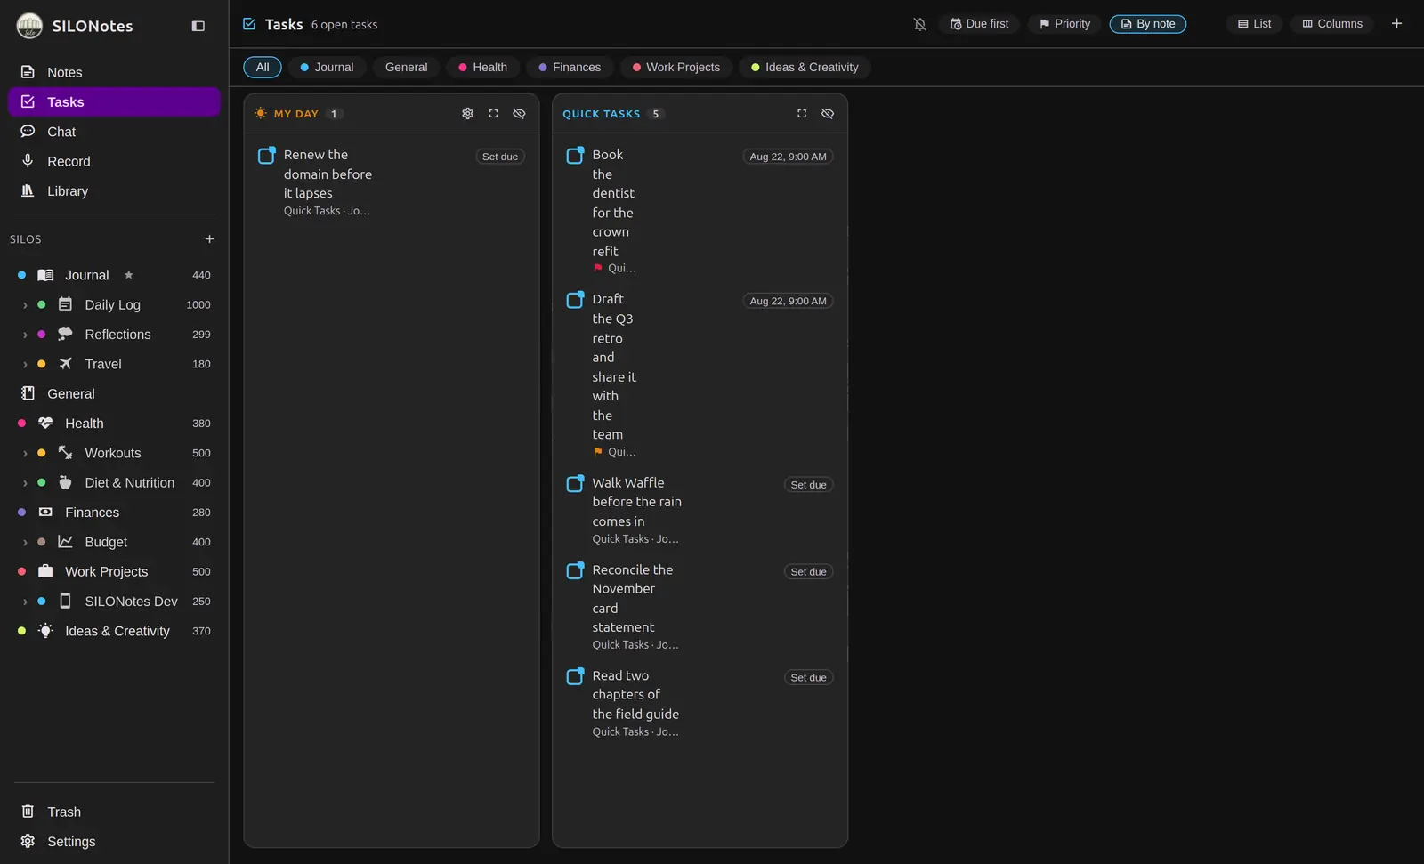Check off Walk Waffle task
Image resolution: width=1424 pixels, height=864 pixels.
575,484
